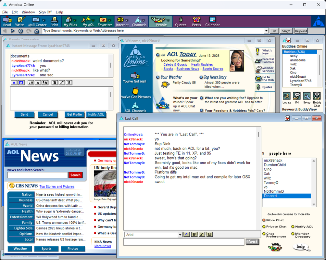Click the home icon in Last Call chat
Viewport: 326px width, 260px height.
click(275, 247)
